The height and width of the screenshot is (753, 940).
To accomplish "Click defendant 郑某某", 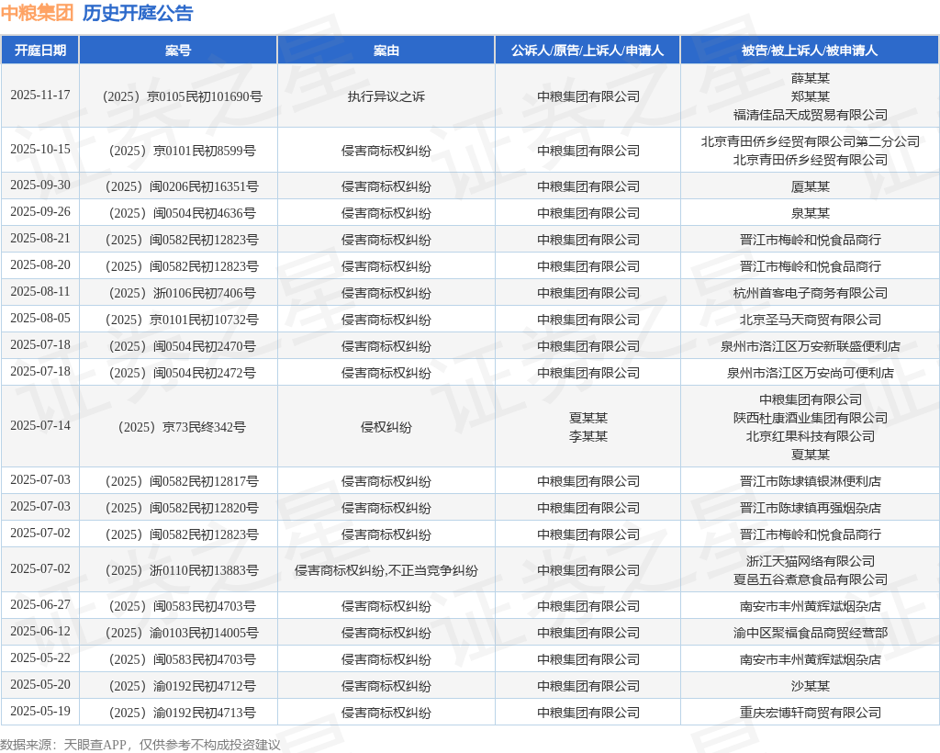I will pos(810,96).
